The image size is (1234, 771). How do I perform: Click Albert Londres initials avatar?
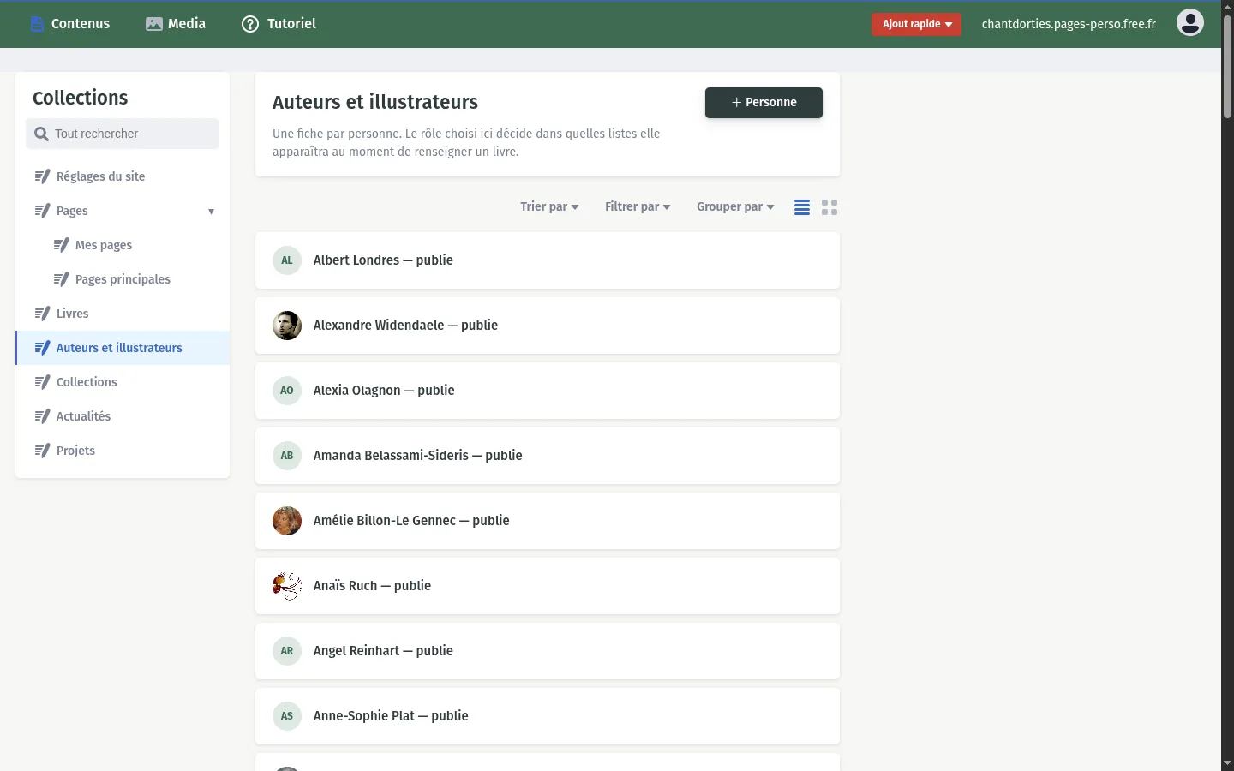[x=287, y=260]
